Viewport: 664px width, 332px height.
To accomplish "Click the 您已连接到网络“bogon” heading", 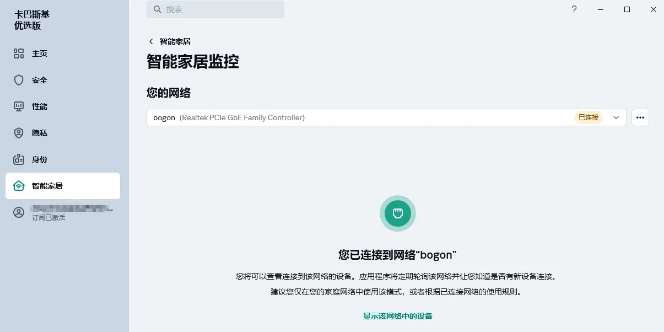I will tap(398, 255).
